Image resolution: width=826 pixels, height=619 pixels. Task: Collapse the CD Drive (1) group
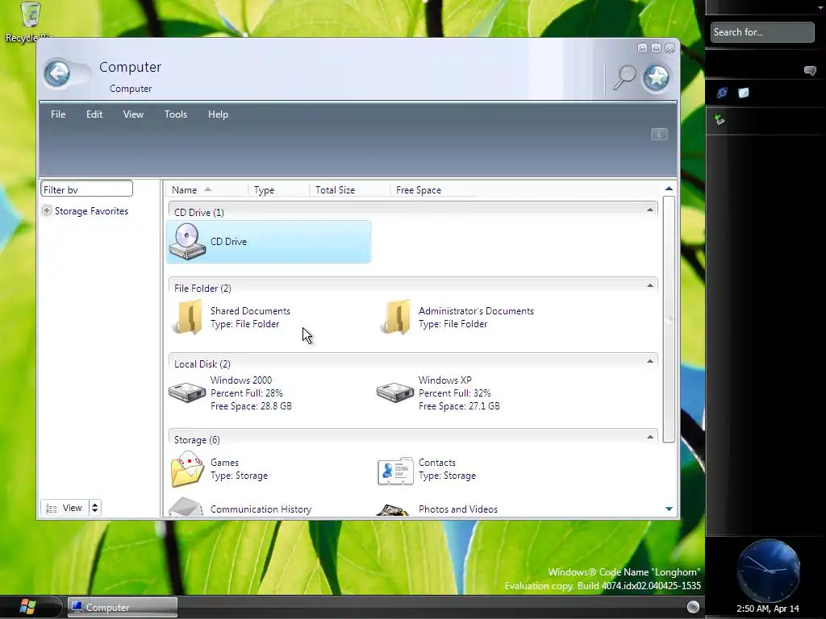point(650,210)
